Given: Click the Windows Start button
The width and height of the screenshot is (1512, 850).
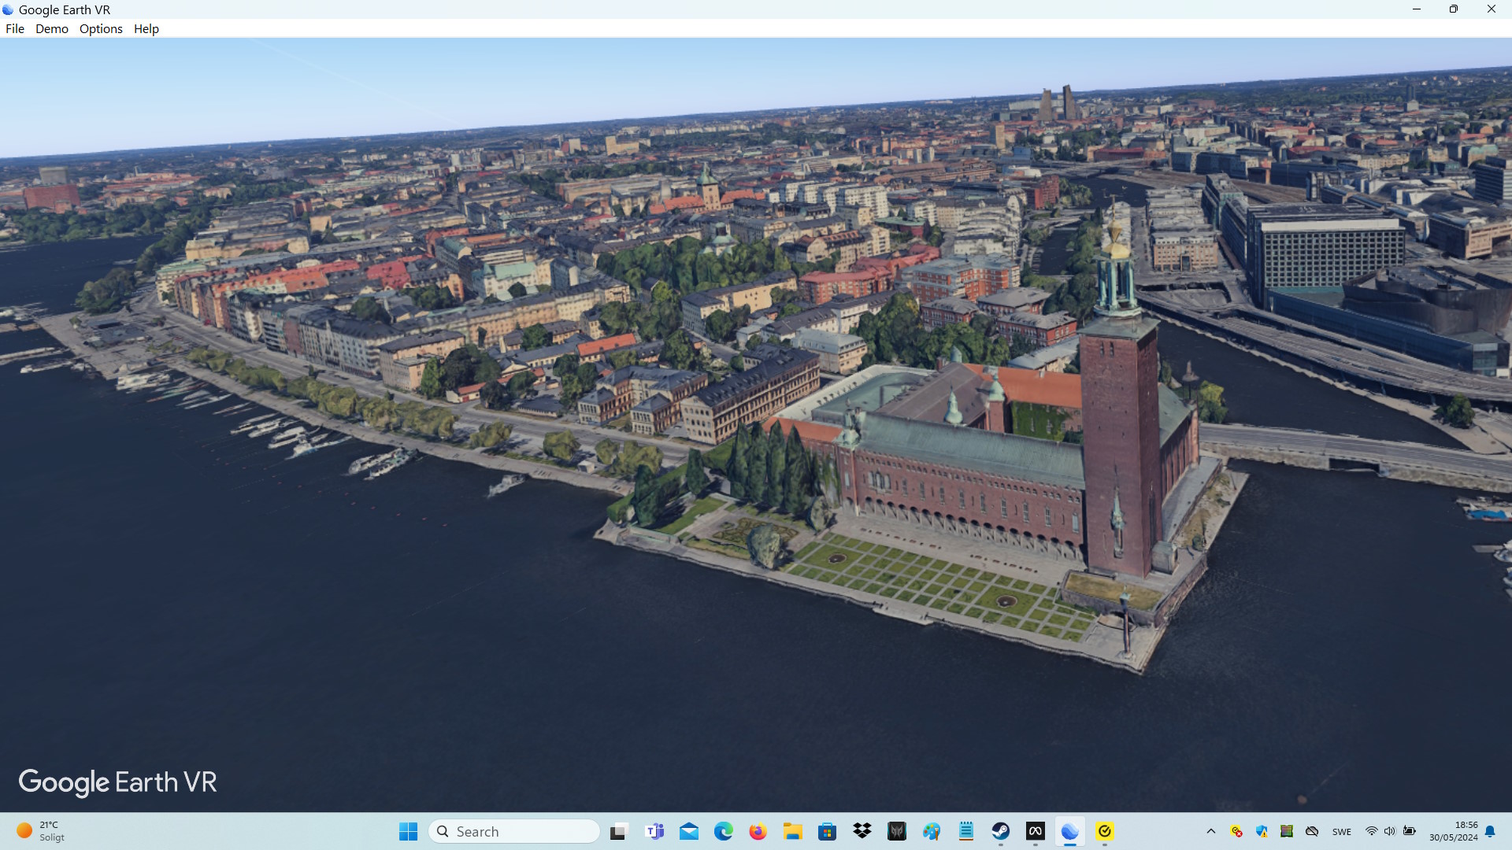Looking at the screenshot, I should click(408, 832).
